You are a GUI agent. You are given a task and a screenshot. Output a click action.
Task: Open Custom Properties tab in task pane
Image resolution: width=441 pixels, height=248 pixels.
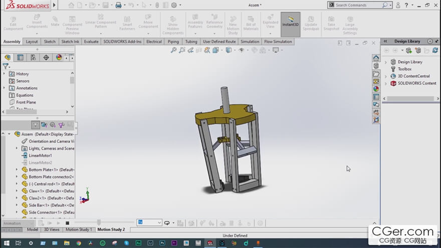point(376,97)
